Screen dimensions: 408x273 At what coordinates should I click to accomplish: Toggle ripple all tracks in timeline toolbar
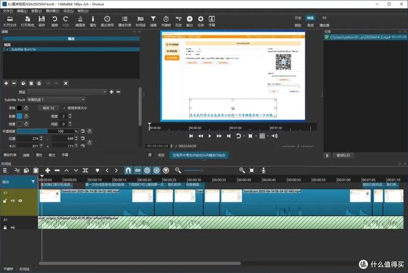pyautogui.click(x=157, y=170)
